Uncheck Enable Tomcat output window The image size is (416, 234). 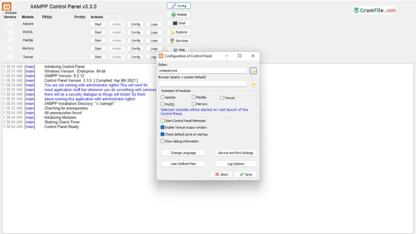162,127
